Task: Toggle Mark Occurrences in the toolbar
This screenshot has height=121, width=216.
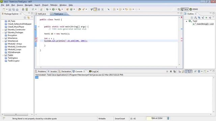Action: (95, 9)
